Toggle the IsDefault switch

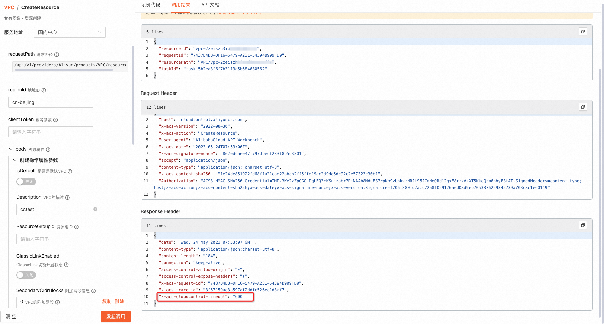26,182
